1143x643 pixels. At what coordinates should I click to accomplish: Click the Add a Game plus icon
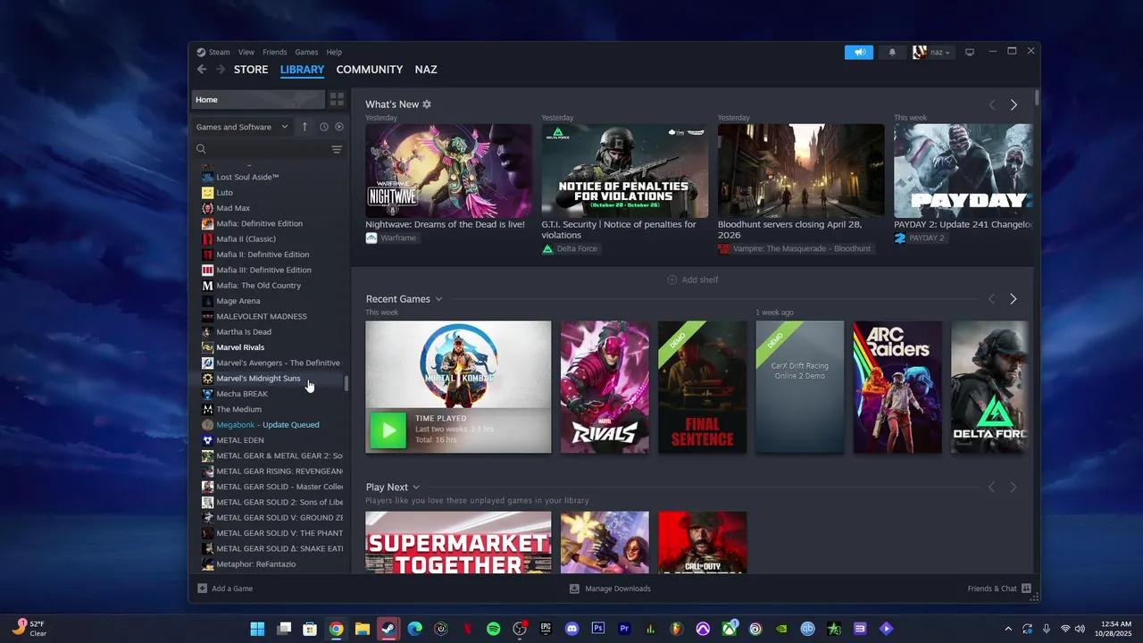pos(203,589)
